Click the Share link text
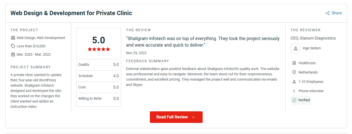352x134 pixels. tap(337, 13)
